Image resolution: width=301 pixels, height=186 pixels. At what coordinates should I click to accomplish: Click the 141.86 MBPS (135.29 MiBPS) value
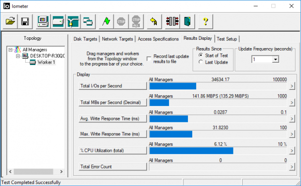pos(220,96)
